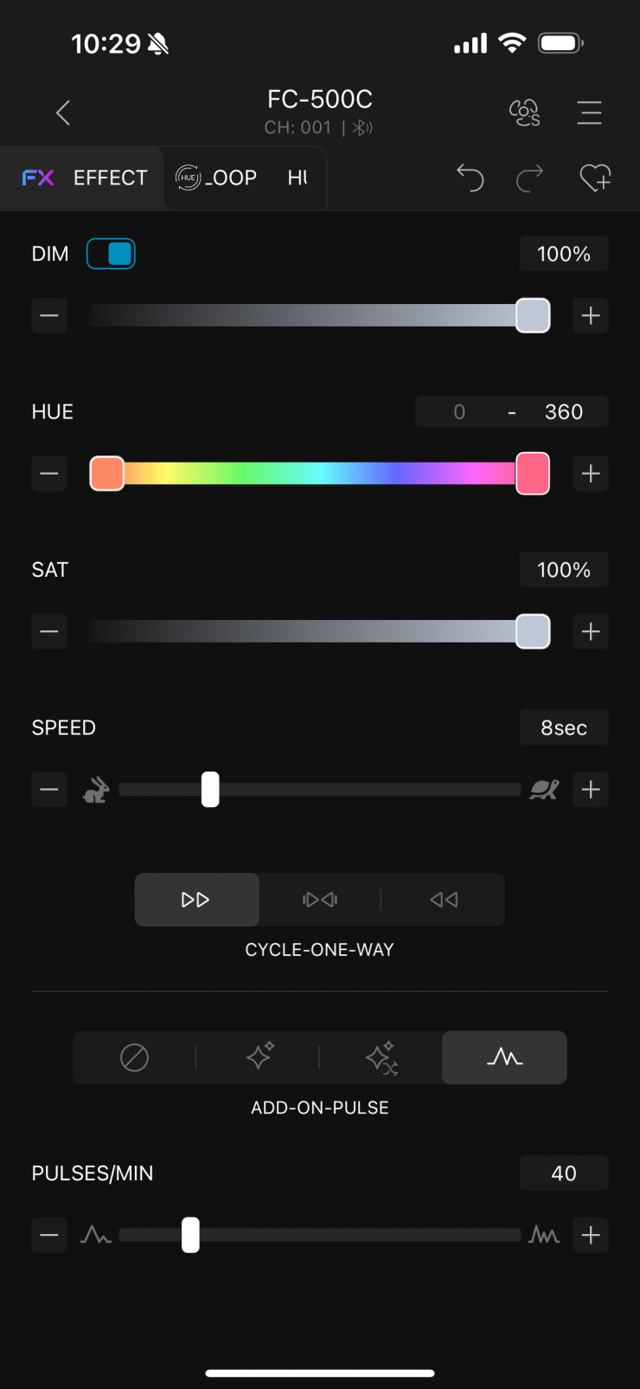Open the hamburger menu
Image resolution: width=640 pixels, height=1389 pixels.
coord(589,113)
